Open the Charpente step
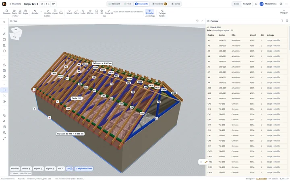 [x=141, y=4]
